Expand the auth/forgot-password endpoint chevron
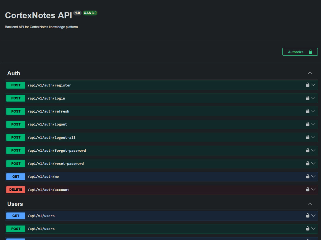Image resolution: width=321 pixels, height=240 pixels. (313, 150)
